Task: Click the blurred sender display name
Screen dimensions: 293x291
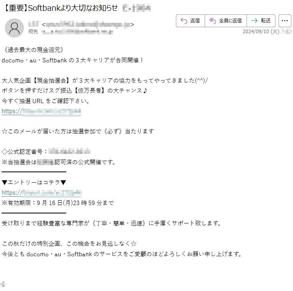Action: point(34,24)
